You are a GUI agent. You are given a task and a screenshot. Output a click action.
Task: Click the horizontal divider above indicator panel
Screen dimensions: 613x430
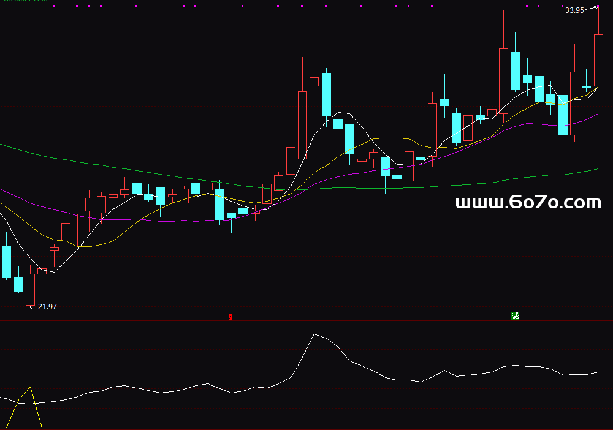click(x=306, y=321)
